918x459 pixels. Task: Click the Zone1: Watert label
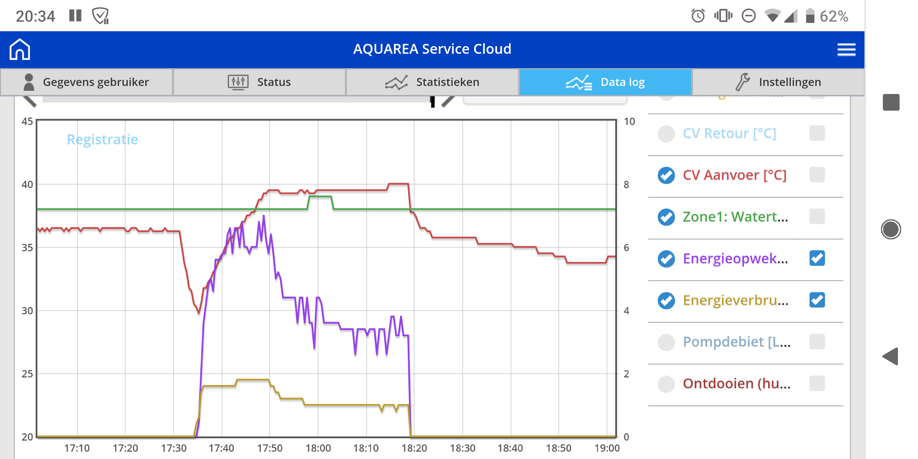(735, 217)
